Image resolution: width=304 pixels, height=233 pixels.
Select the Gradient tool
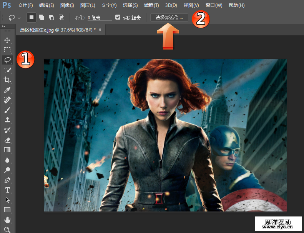(7, 150)
